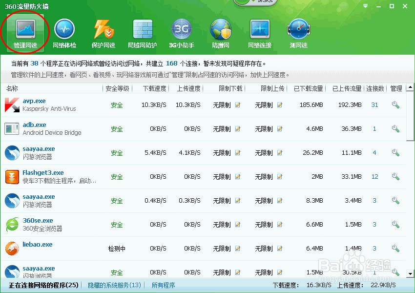This screenshot has width=415, height=293.
Task: Sort by 上传速度 column header
Action: [x=189, y=88]
